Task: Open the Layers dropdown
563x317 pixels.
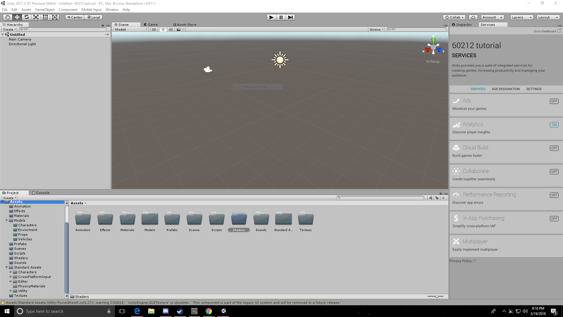Action: 522,17
